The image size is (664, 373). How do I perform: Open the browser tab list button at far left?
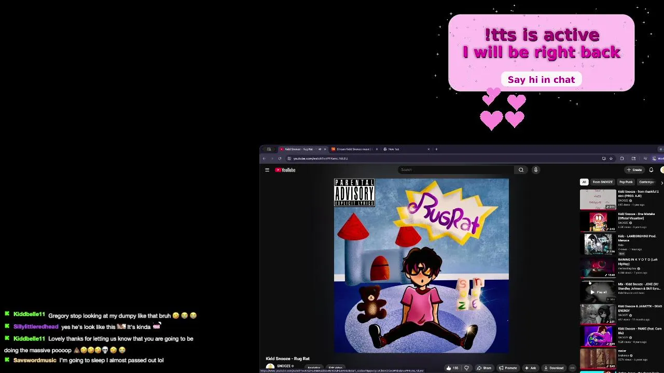tap(269, 149)
